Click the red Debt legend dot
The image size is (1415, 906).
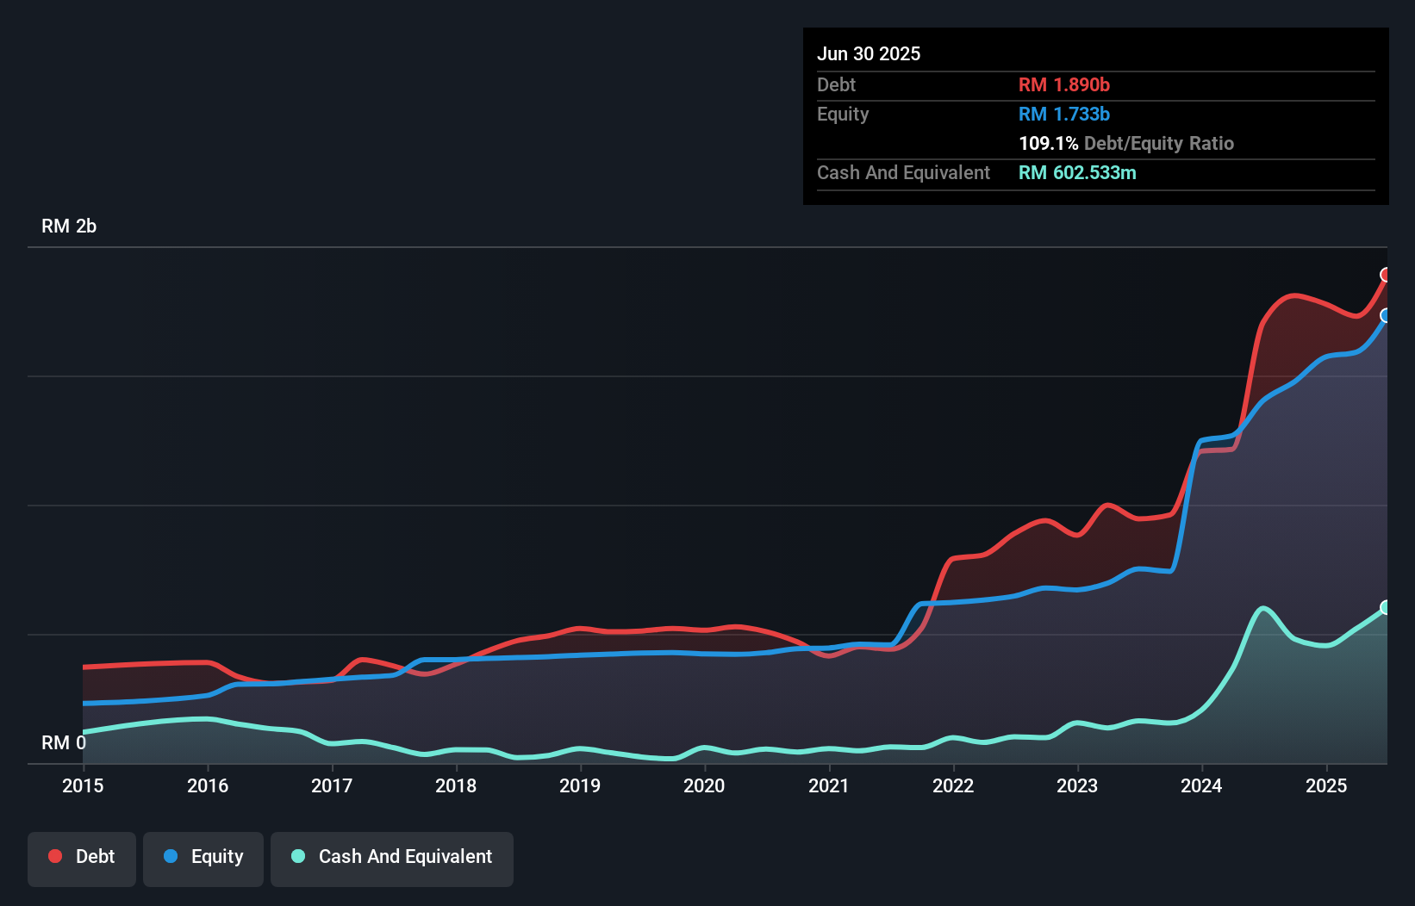54,857
